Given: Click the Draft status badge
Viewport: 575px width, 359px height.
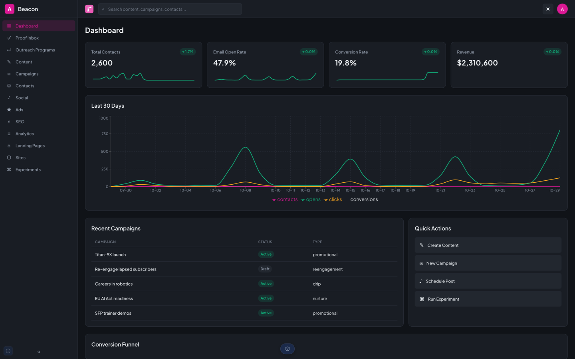Looking at the screenshot, I should tap(265, 269).
